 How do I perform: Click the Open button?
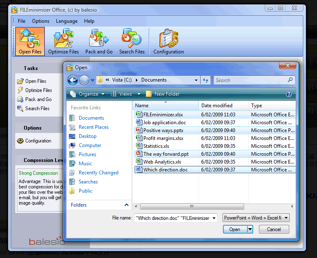(235, 229)
